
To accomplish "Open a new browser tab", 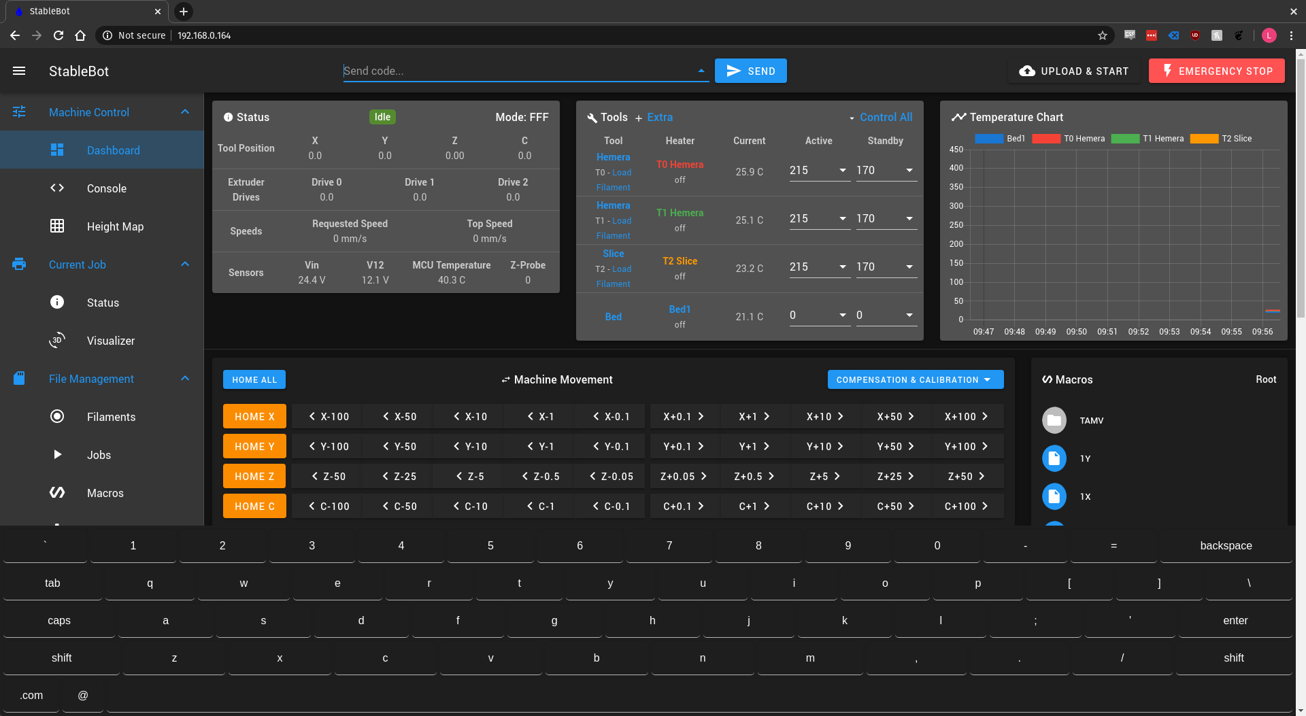I will point(184,12).
